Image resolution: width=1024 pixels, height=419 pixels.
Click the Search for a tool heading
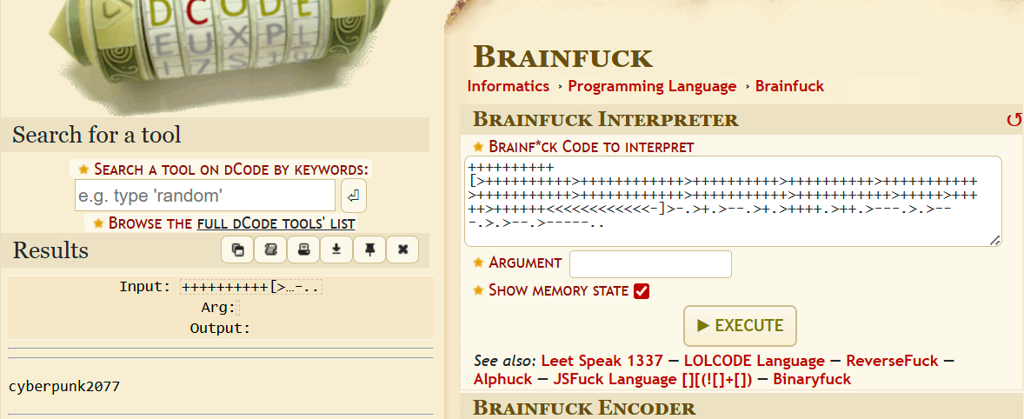(96, 135)
